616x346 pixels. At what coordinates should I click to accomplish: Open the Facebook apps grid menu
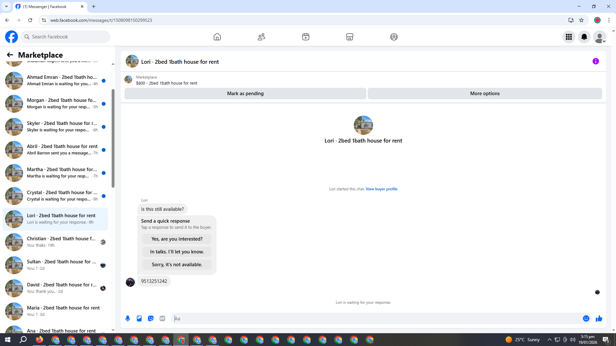(569, 37)
